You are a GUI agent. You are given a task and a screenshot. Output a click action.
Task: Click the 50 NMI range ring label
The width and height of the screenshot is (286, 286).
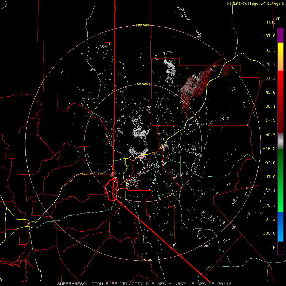143,84
